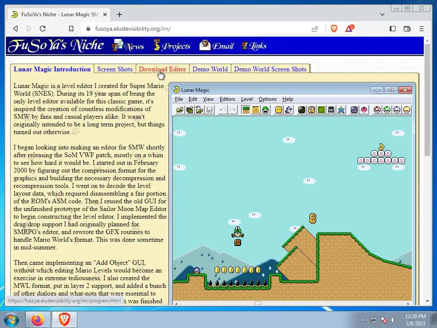Click the 0F6 open level address icon
Viewport: 437px width, 328px height.
(x=200, y=110)
